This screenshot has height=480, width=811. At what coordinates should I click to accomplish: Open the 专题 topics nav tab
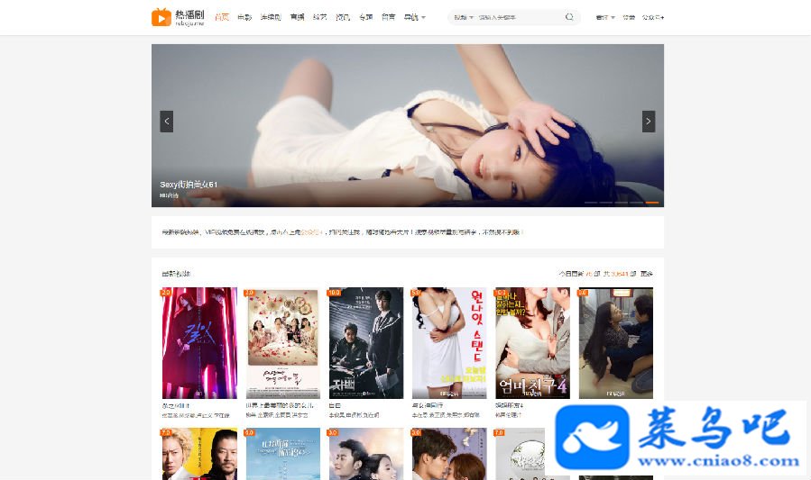pyautogui.click(x=365, y=17)
